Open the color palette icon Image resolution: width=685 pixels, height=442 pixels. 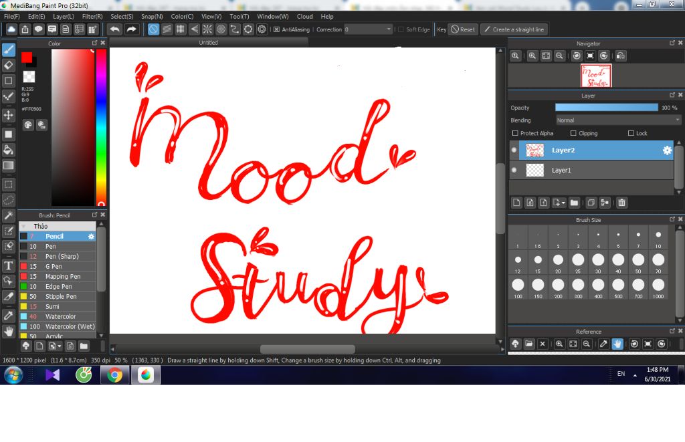(x=28, y=125)
